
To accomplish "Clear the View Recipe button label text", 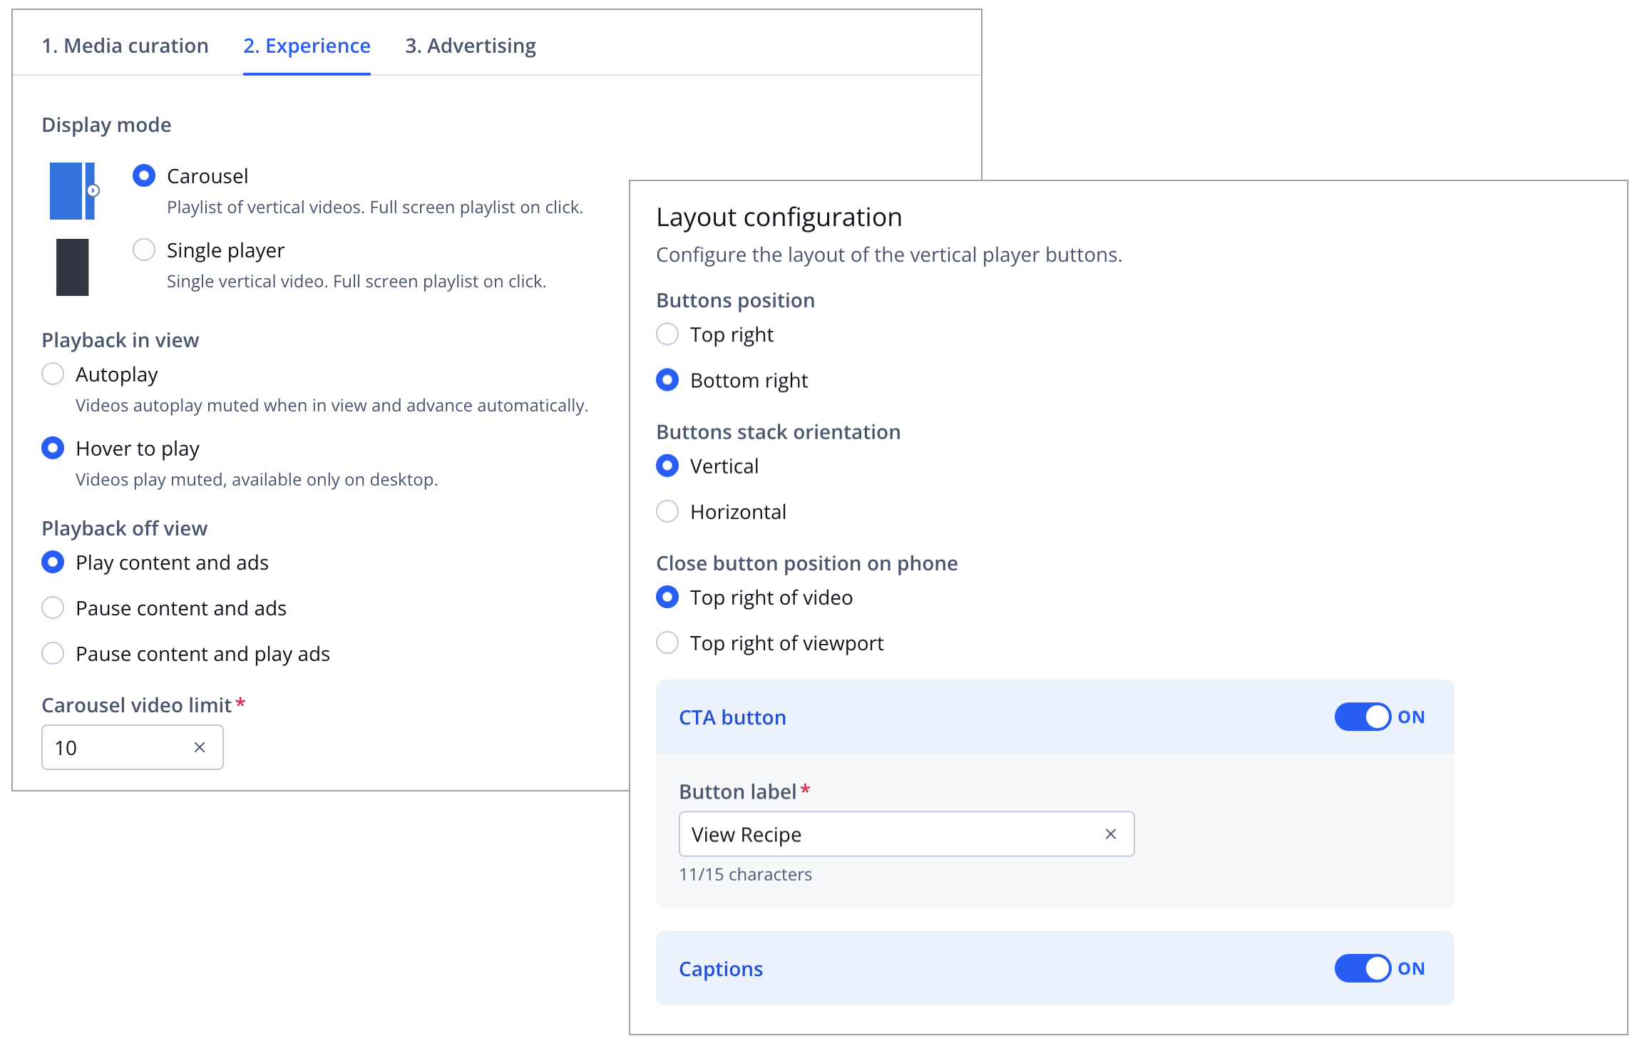I will click(x=1110, y=834).
